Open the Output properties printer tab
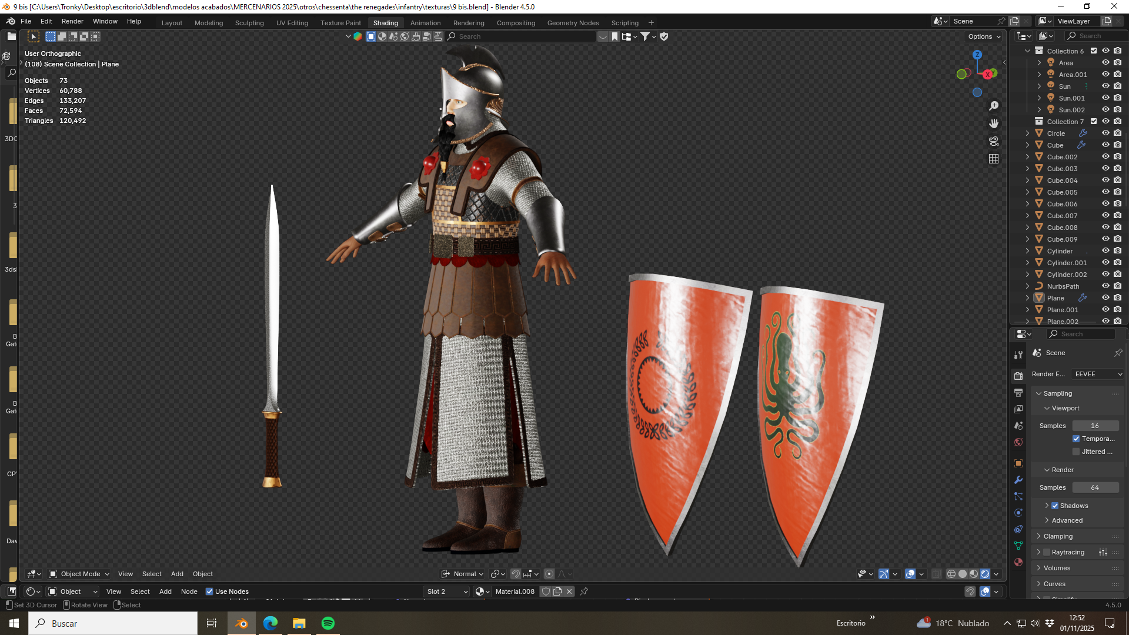1129x635 pixels. [x=1018, y=392]
